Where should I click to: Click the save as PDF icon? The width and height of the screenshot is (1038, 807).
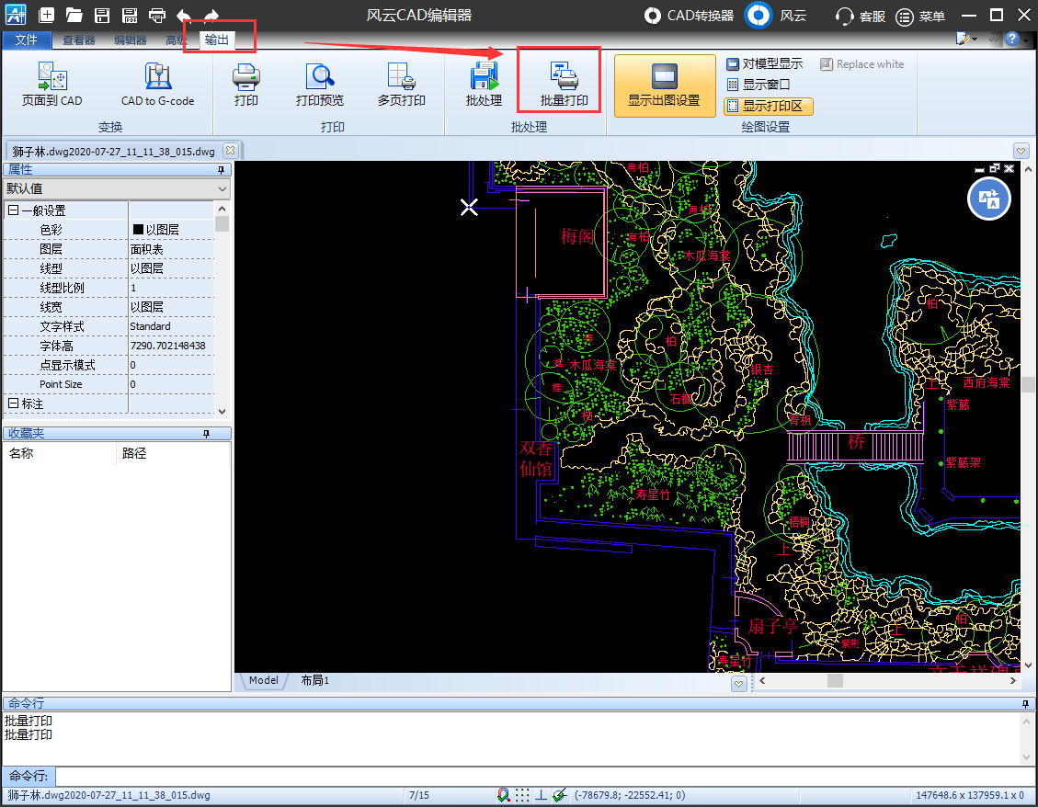tap(130, 15)
